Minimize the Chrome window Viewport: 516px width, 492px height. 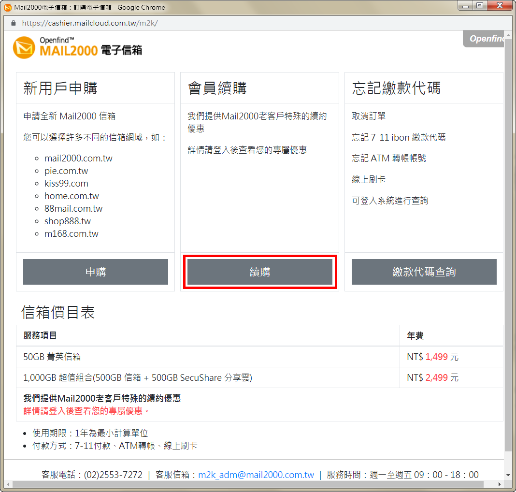click(465, 6)
